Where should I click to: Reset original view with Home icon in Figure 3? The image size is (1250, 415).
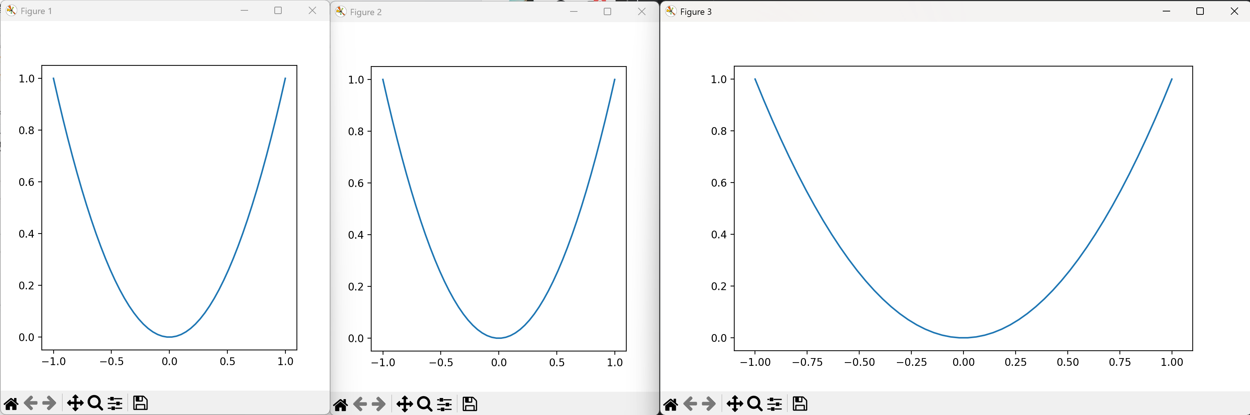tap(671, 404)
